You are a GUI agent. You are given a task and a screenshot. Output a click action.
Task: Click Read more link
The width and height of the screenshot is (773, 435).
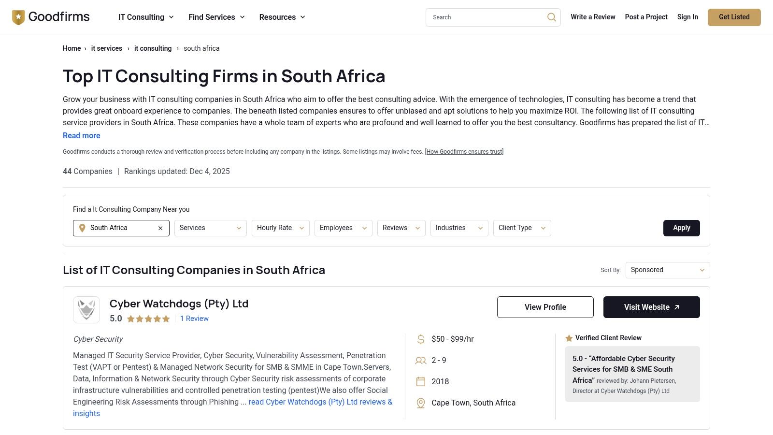click(81, 136)
